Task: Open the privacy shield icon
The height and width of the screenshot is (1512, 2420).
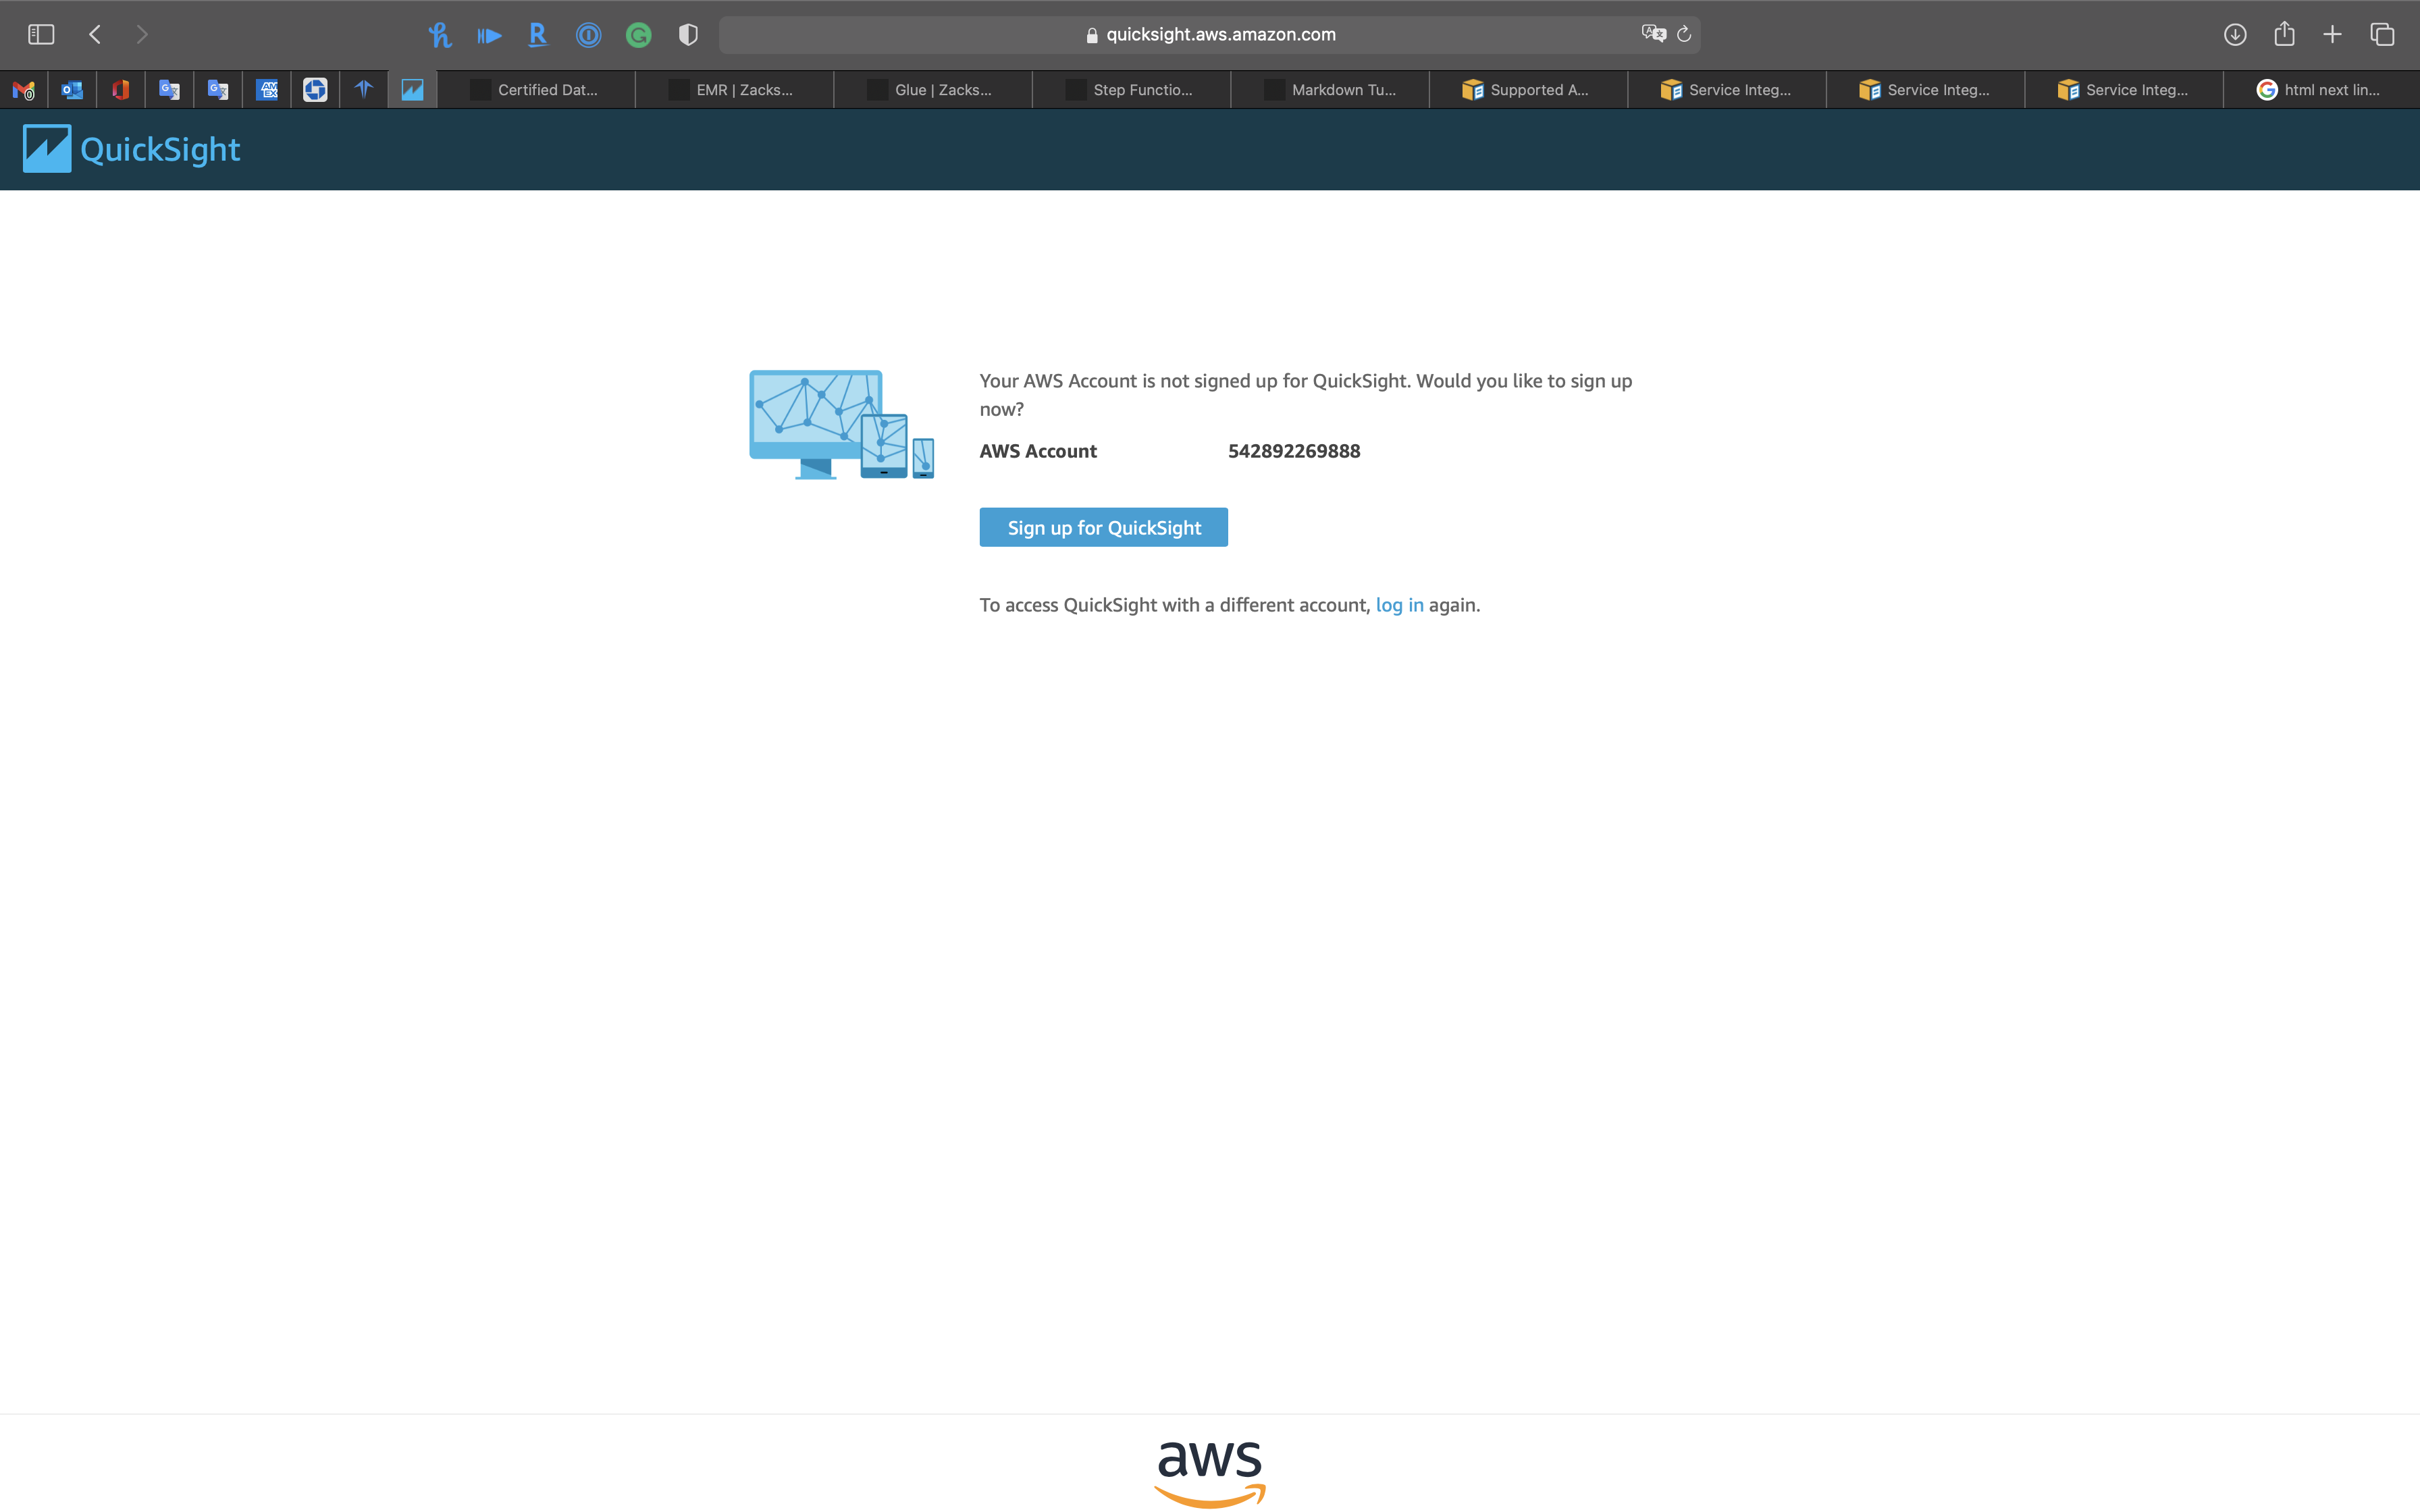Action: click(x=688, y=35)
